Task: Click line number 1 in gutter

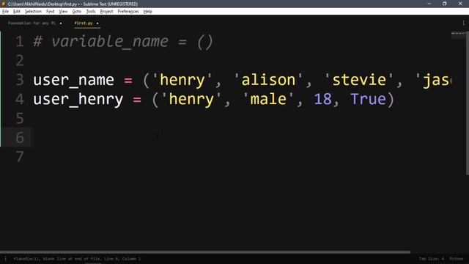Action: tap(20, 41)
